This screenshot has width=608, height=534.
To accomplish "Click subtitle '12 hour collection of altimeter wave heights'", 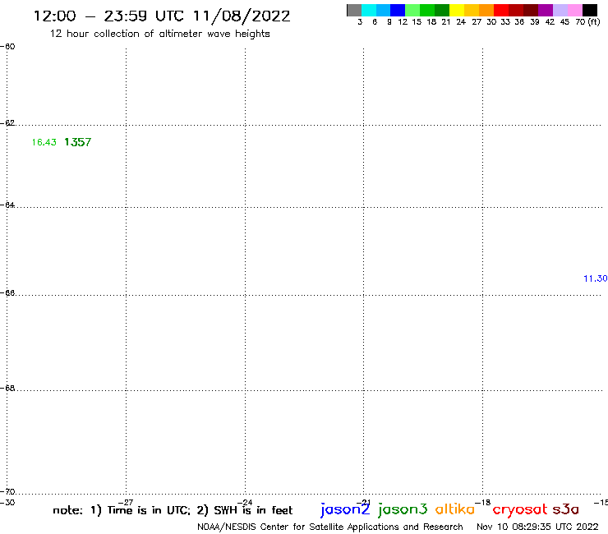I will click(159, 34).
